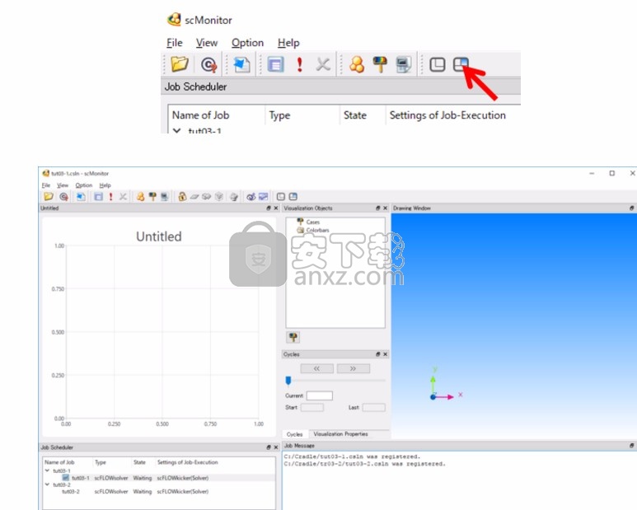Image resolution: width=637 pixels, height=510 pixels.
Task: Select the tut03-2 scFLOWsolver job row
Action: [159, 491]
